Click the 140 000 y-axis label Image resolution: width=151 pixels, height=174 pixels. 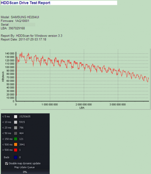point(10,53)
